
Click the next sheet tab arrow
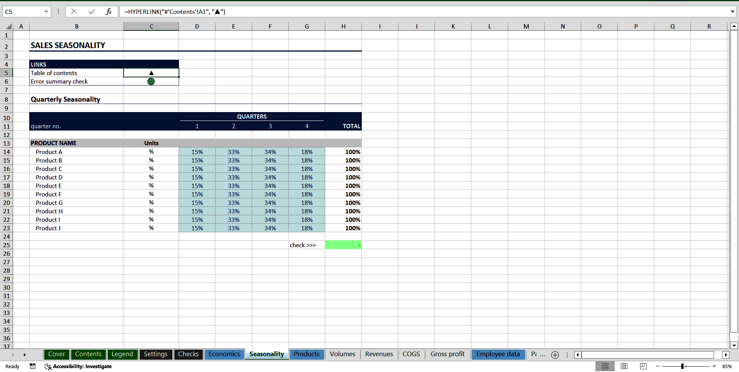coord(25,355)
